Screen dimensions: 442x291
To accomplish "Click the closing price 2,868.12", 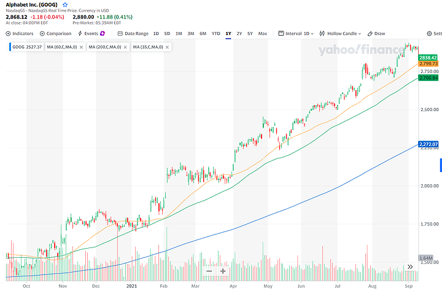I will (x=17, y=17).
